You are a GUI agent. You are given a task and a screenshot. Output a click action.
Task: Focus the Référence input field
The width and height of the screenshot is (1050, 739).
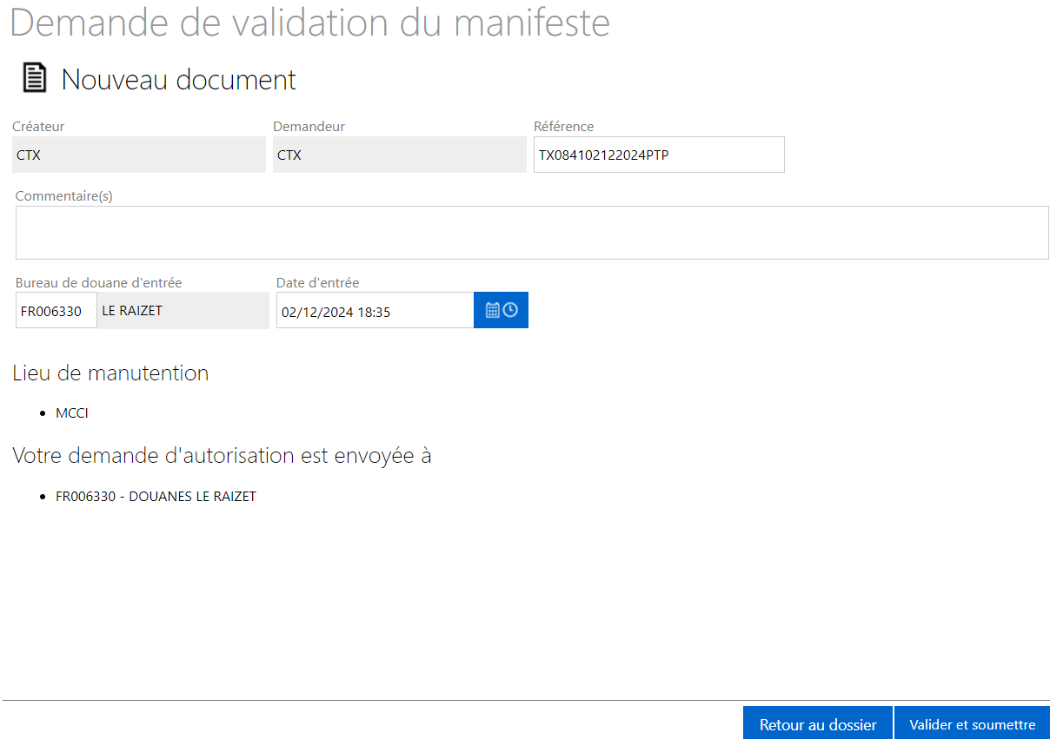point(658,155)
